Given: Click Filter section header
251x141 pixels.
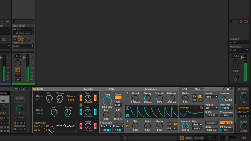Looking at the screenshot, I should point(112,89).
